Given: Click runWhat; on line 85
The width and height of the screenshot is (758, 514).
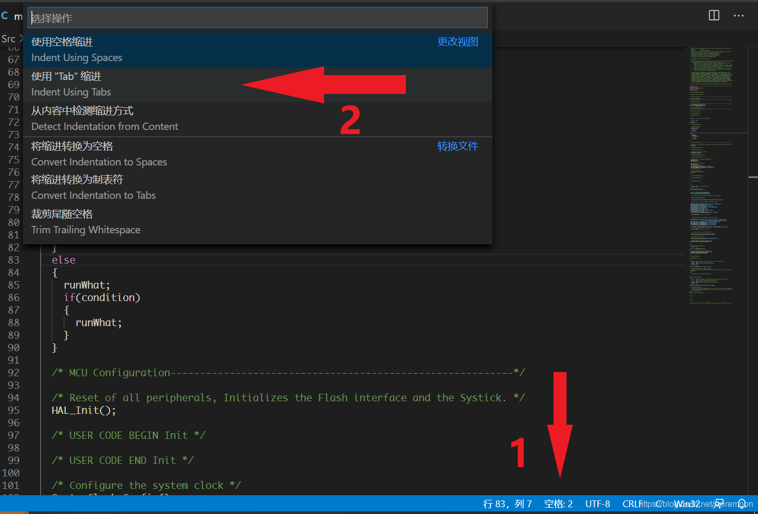Looking at the screenshot, I should click(x=87, y=285).
